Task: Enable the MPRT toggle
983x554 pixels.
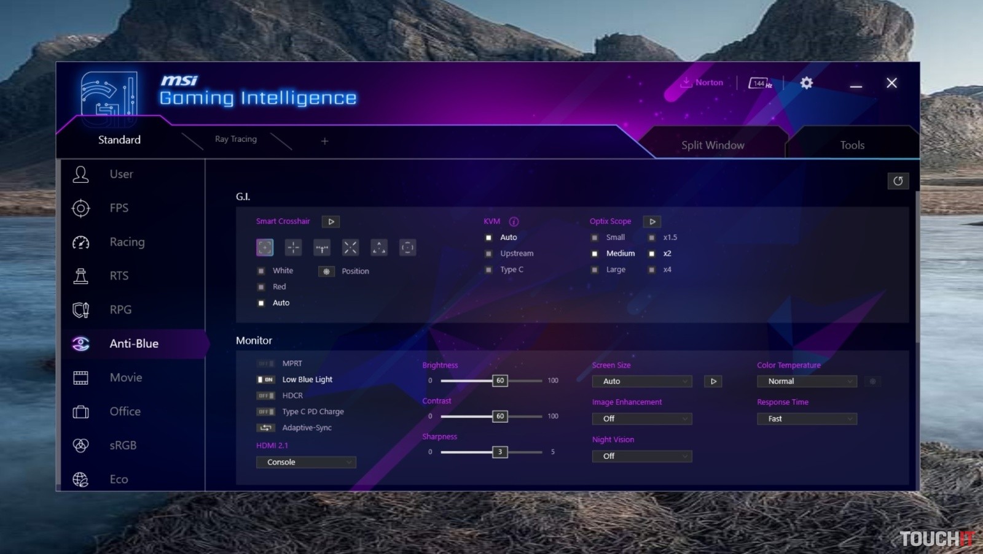Action: (265, 364)
